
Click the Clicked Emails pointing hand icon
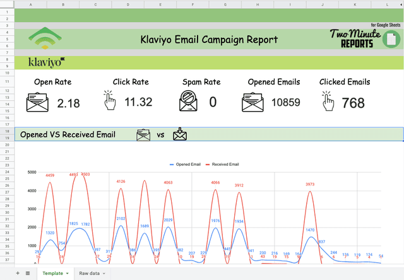click(x=328, y=101)
